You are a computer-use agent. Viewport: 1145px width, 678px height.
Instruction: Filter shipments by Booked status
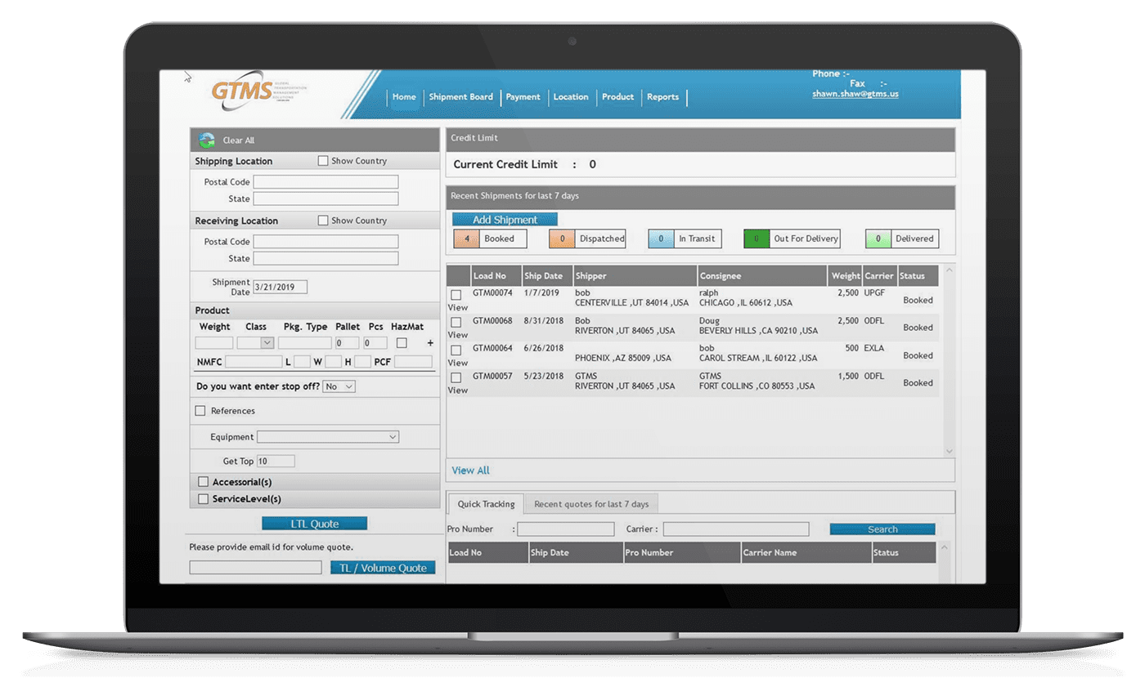coord(490,239)
